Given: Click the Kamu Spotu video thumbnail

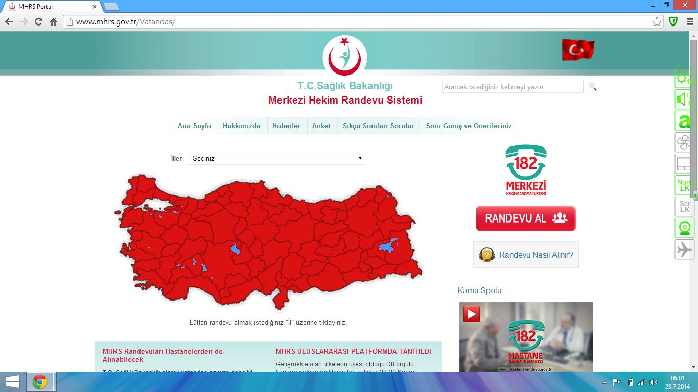Looking at the screenshot, I should [526, 337].
